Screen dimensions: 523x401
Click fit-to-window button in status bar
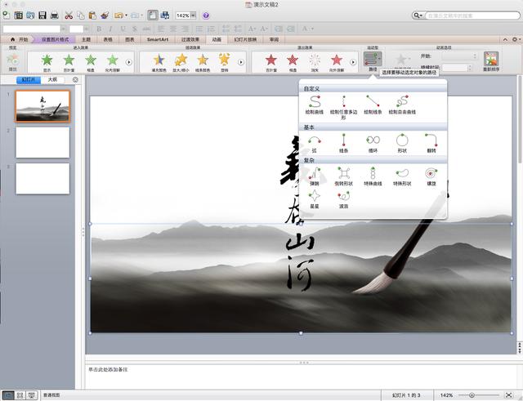pyautogui.click(x=508, y=395)
